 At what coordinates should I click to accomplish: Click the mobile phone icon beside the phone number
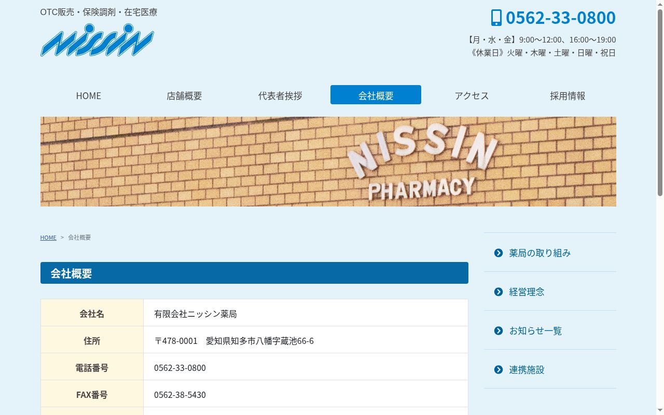coord(496,18)
